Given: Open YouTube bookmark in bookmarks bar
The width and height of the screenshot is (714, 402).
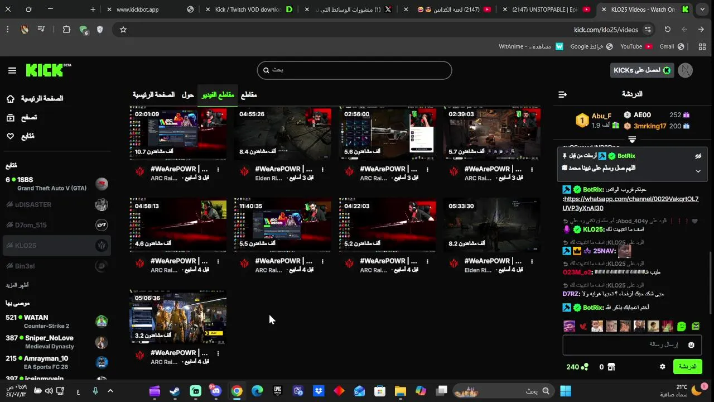Looking at the screenshot, I should 636,46.
